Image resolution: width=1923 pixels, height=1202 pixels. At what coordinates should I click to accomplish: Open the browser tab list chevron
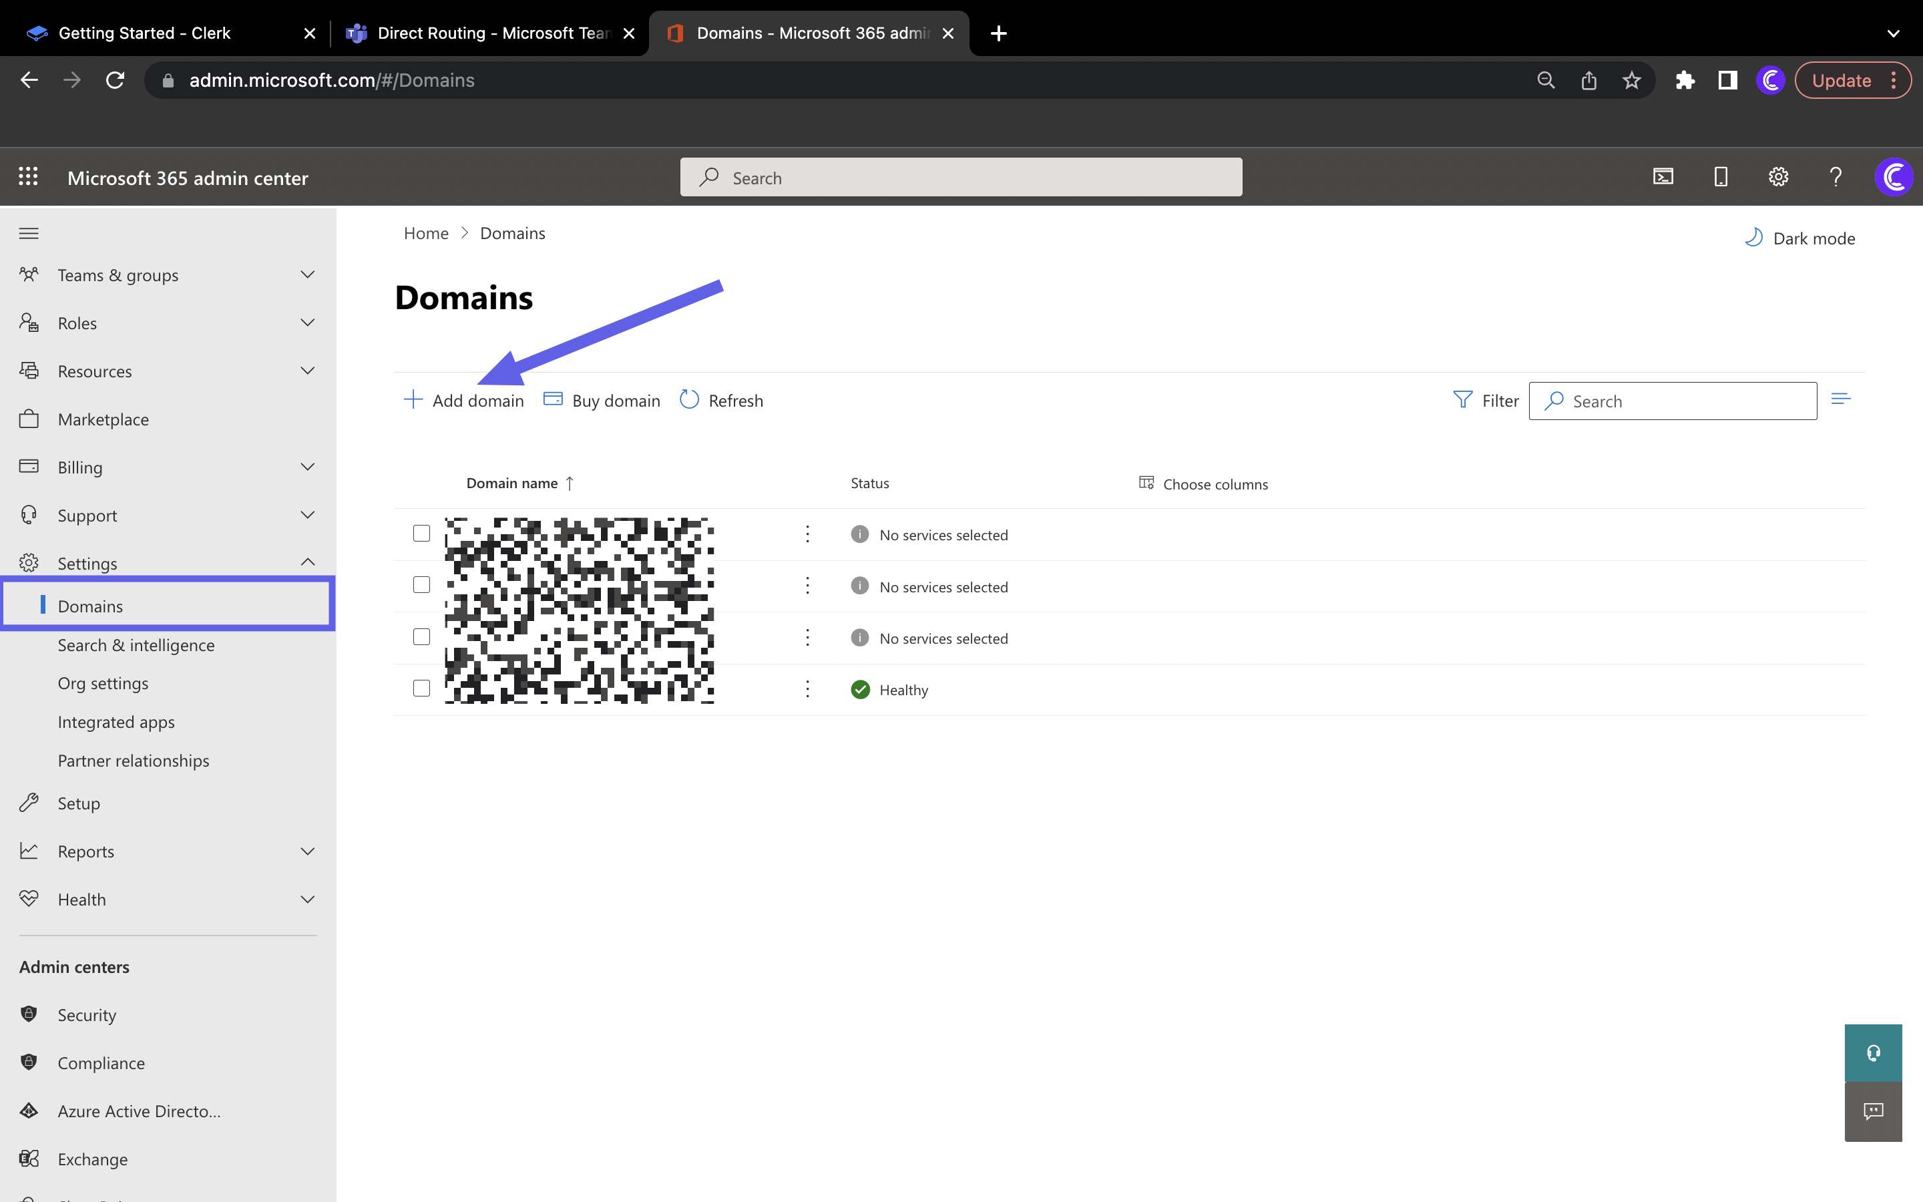click(x=1893, y=33)
